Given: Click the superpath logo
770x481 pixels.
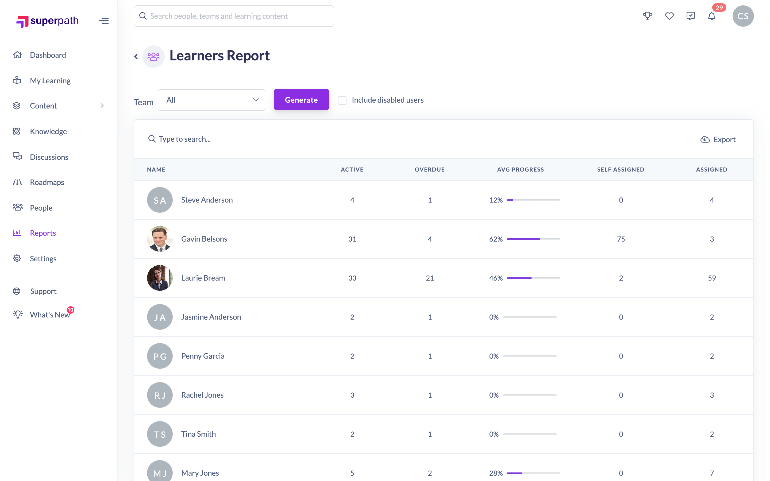Looking at the screenshot, I should [47, 21].
